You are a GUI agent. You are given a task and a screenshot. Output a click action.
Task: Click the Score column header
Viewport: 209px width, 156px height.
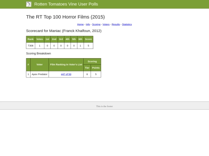click(88, 39)
